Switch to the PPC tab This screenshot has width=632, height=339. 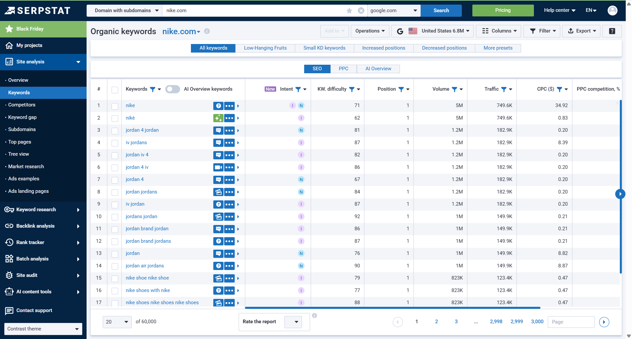click(343, 69)
